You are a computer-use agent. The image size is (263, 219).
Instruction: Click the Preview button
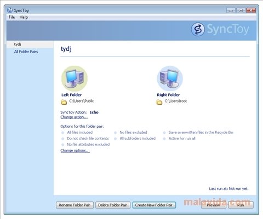tap(213, 205)
